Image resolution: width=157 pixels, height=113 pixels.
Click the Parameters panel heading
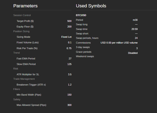click(x=25, y=6)
